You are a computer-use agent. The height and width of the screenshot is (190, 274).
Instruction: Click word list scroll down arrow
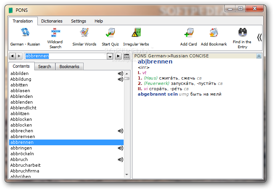pyautogui.click(x=127, y=175)
